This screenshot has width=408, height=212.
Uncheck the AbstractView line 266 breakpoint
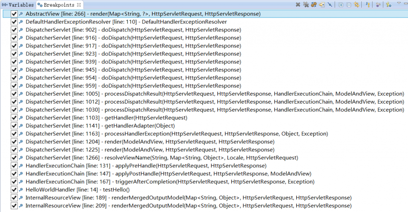point(14,14)
